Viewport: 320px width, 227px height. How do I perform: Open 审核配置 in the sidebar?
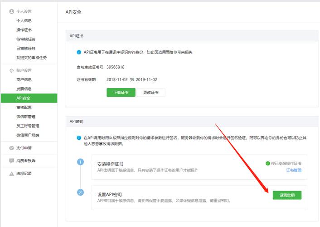click(x=24, y=107)
